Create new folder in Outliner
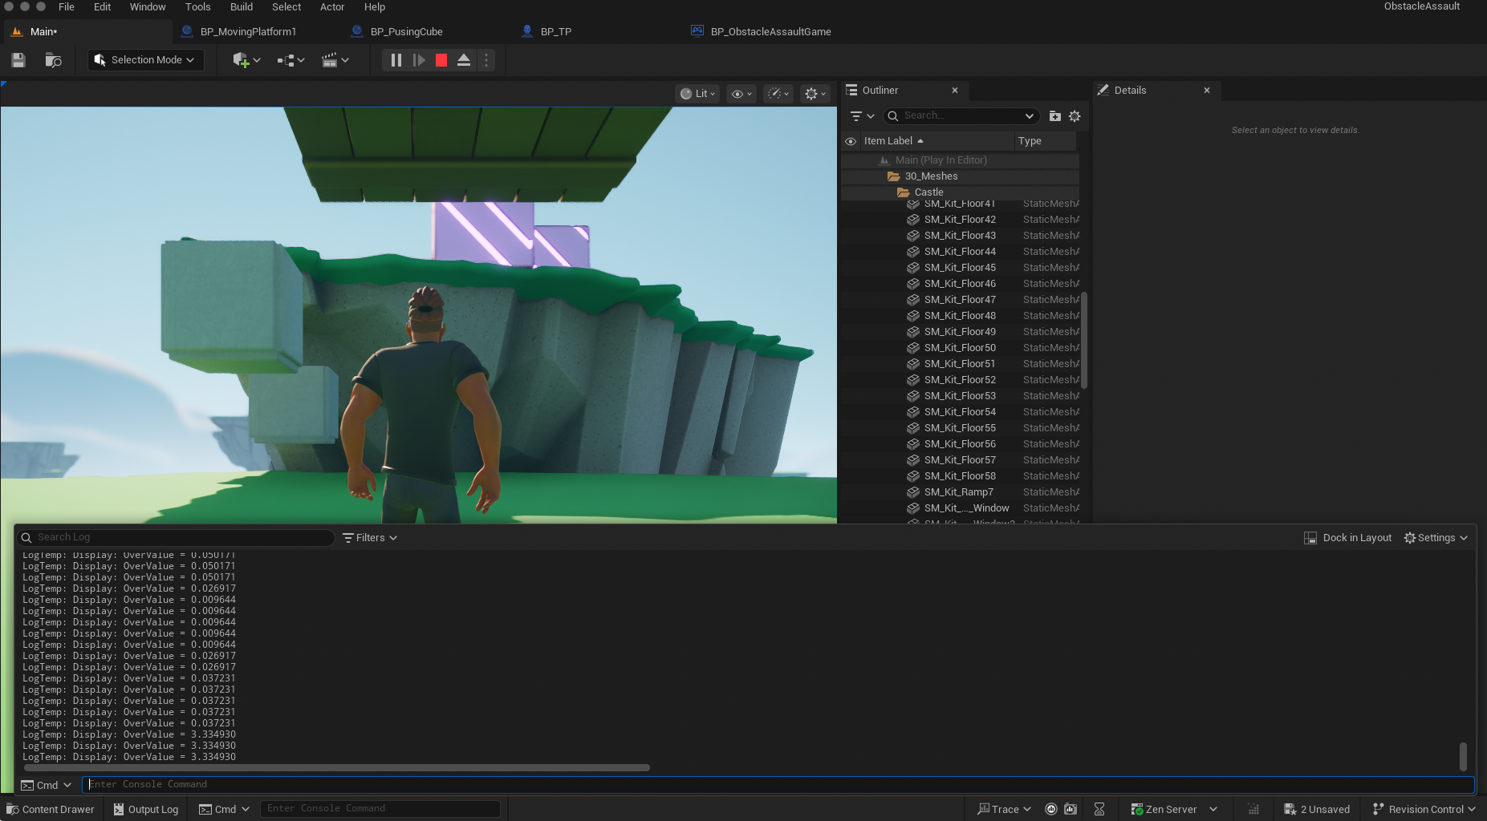This screenshot has height=821, width=1487. click(1055, 116)
